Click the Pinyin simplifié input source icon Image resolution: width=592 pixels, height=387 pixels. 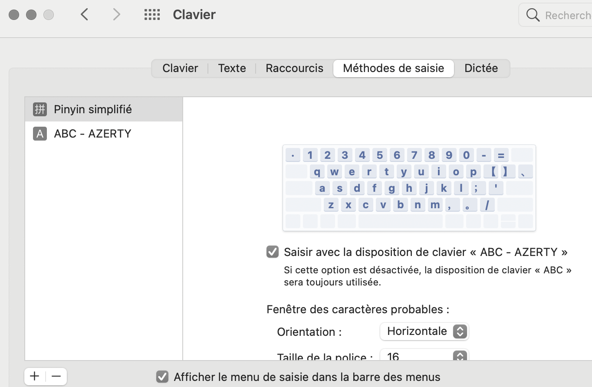[x=39, y=109]
